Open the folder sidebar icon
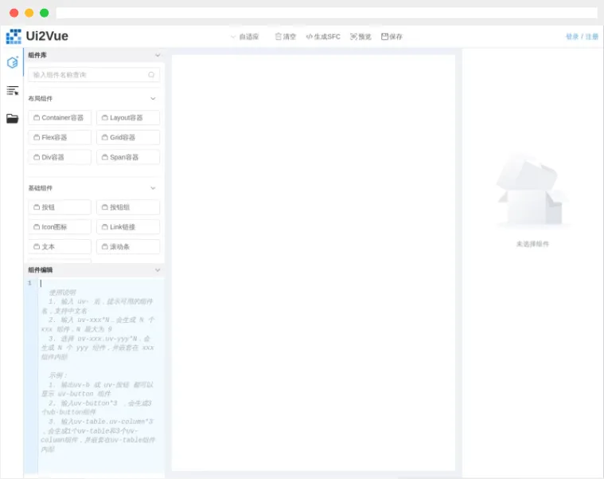Image resolution: width=604 pixels, height=479 pixels. pyautogui.click(x=12, y=119)
